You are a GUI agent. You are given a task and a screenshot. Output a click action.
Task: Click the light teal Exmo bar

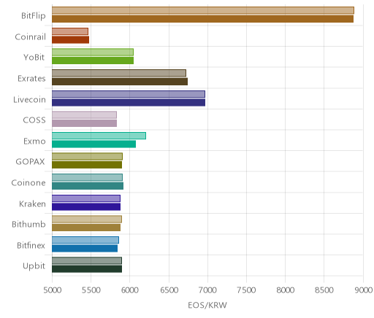pyautogui.click(x=99, y=136)
